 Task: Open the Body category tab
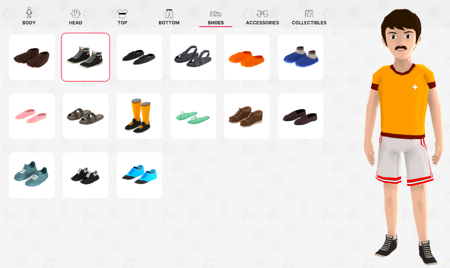29,16
